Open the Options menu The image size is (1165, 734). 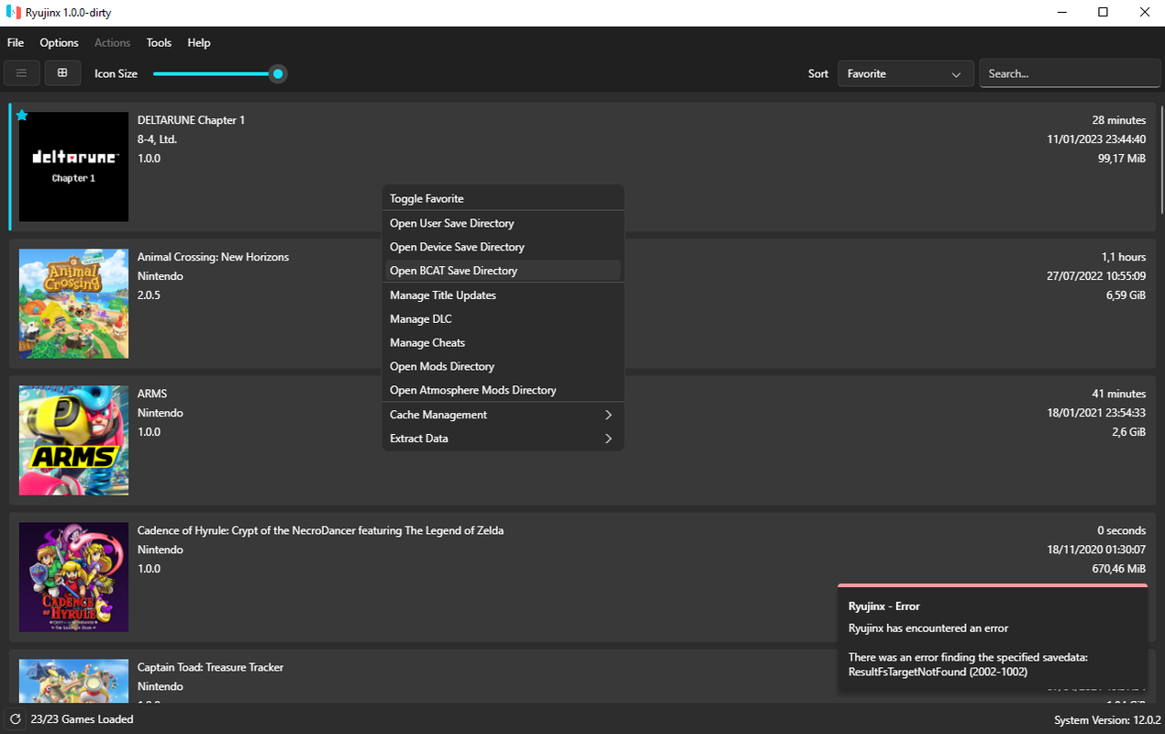[59, 43]
